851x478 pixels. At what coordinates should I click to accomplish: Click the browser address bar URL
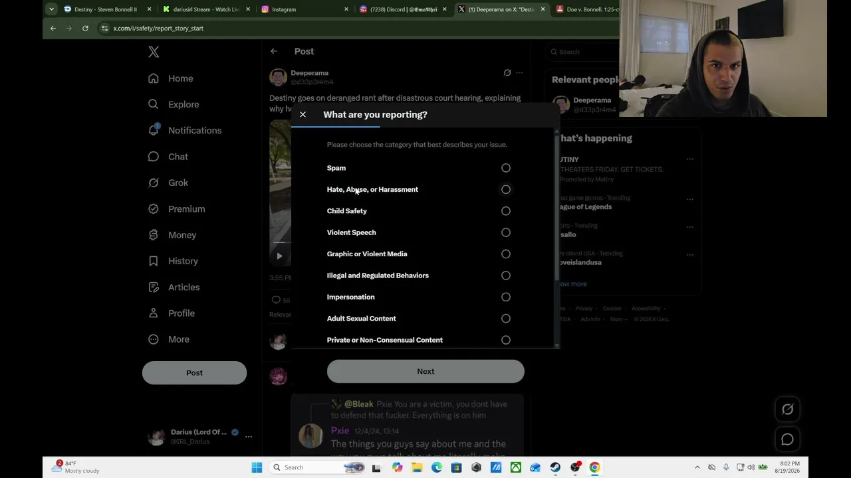pyautogui.click(x=158, y=29)
